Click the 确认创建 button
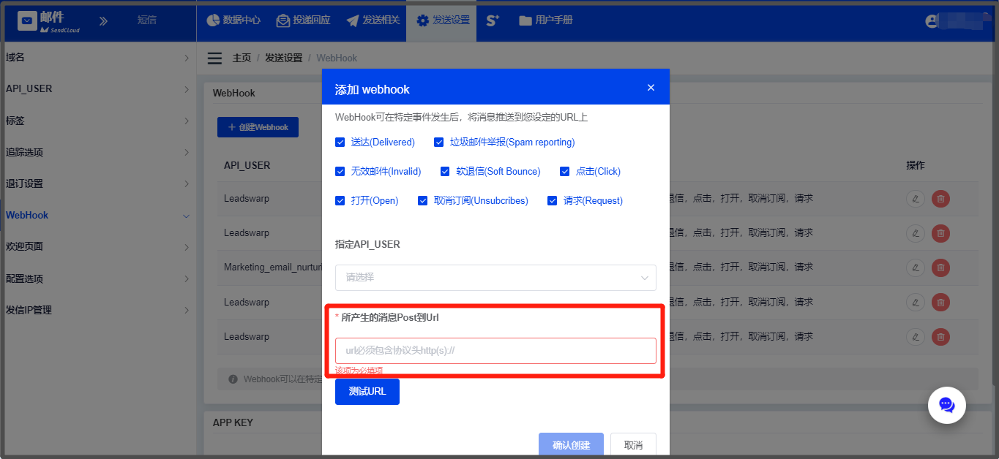Viewport: 999px width, 459px height. tap(571, 445)
